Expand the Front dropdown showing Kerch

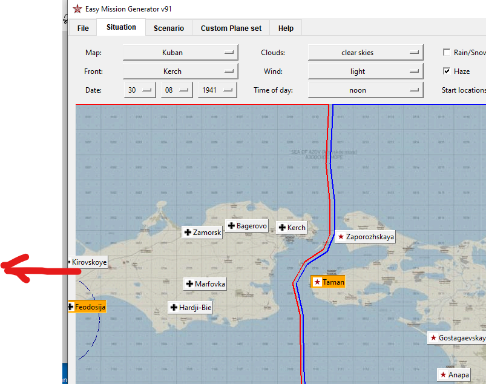(x=180, y=71)
